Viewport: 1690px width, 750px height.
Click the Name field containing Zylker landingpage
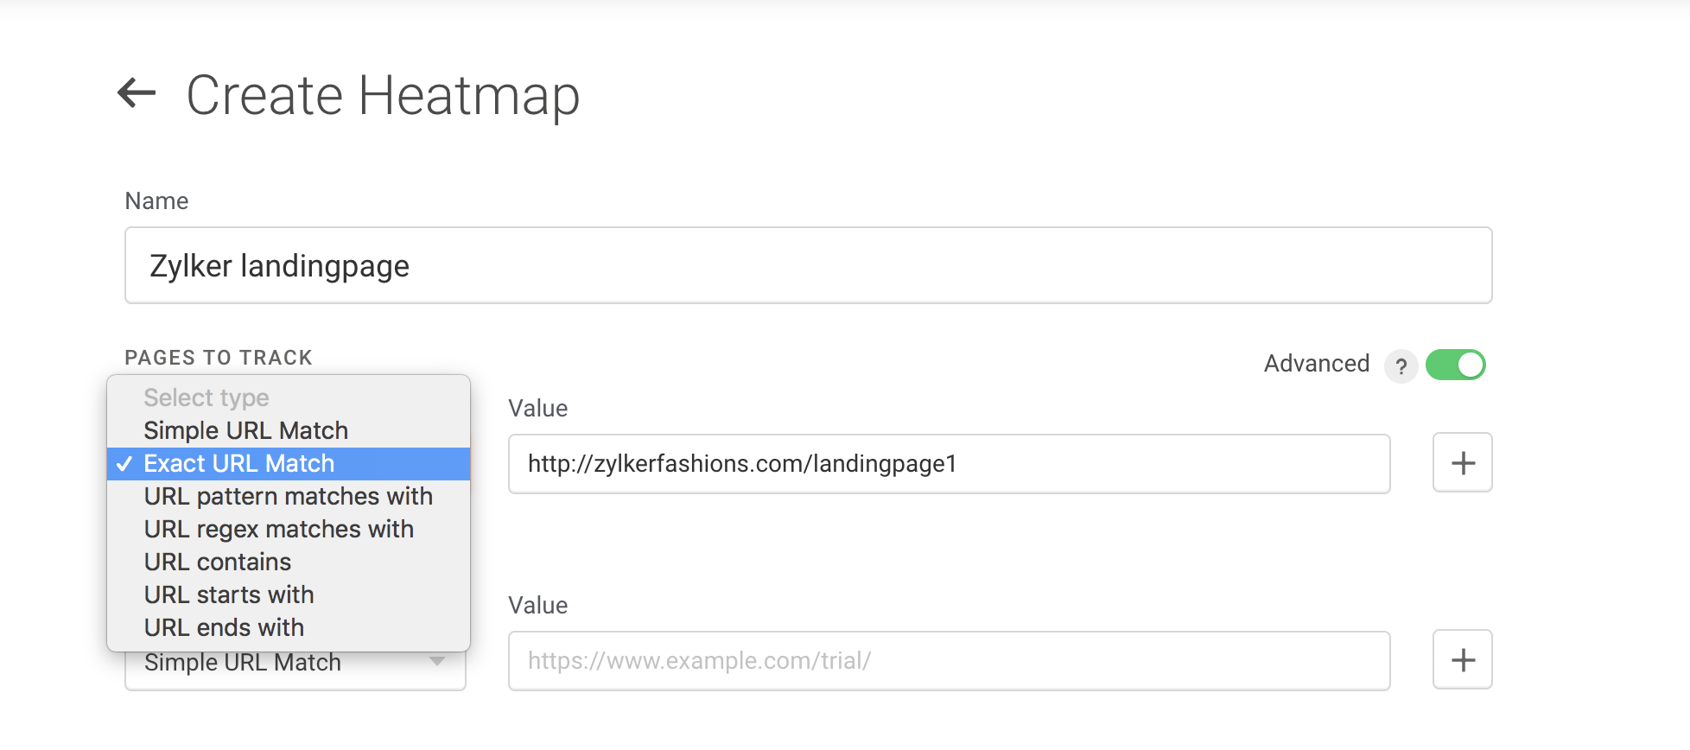(x=808, y=265)
